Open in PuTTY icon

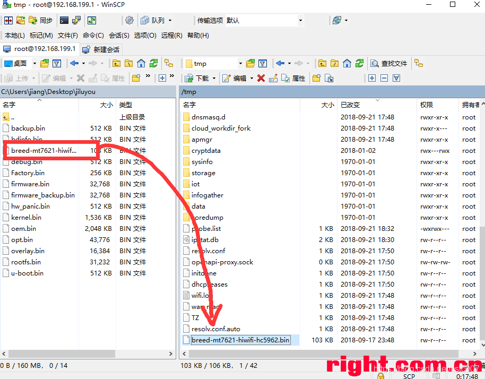[76, 20]
